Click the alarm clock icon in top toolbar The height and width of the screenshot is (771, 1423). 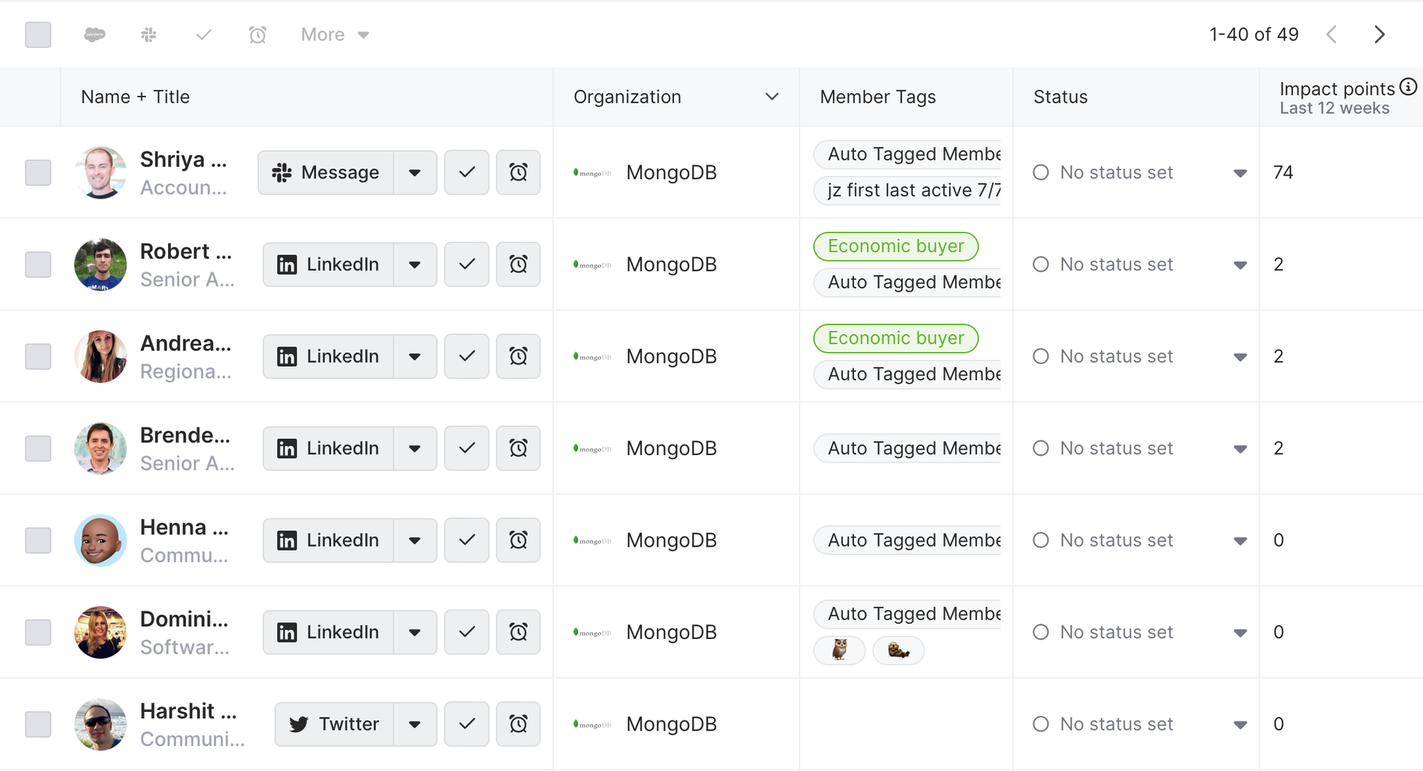258,35
